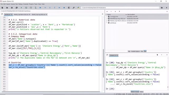Open the Help menu
Image resolution: width=169 pixels, height=95 pixels.
[43, 4]
